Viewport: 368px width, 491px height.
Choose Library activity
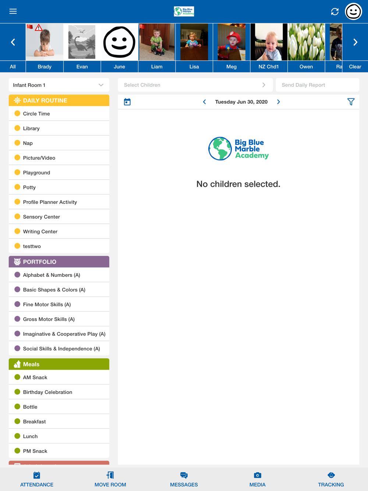pyautogui.click(x=59, y=128)
